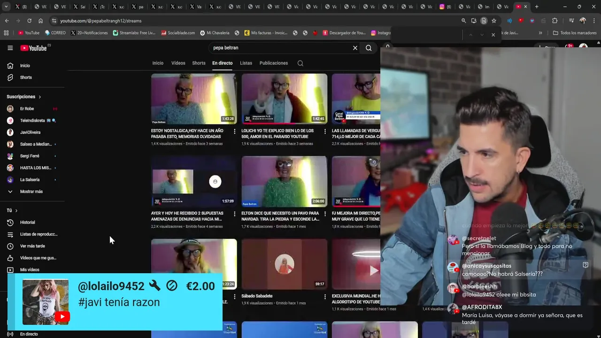Open options for LOLICHI YO TE EXPLICO video
601x338 pixels.
click(325, 131)
